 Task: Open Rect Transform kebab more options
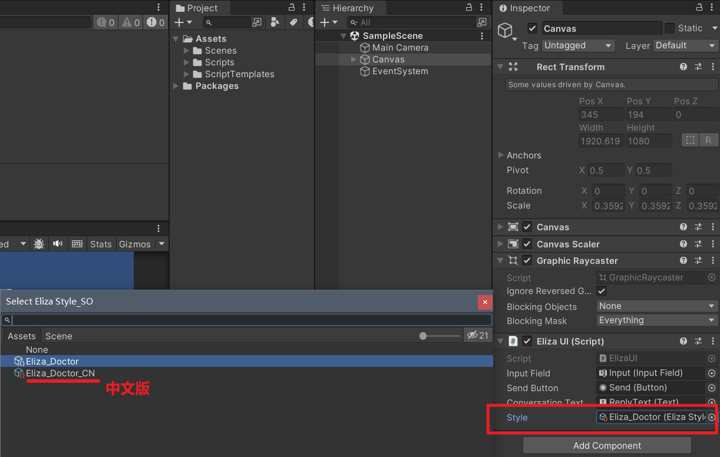tap(712, 67)
